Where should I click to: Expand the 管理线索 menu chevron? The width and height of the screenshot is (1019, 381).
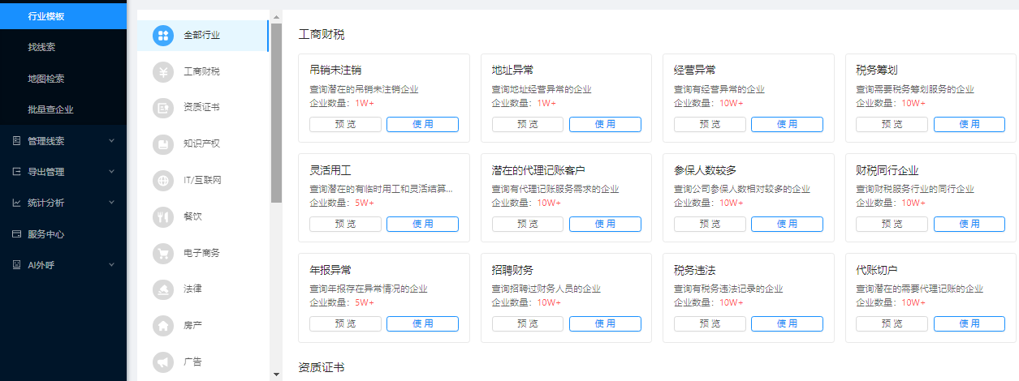[112, 140]
